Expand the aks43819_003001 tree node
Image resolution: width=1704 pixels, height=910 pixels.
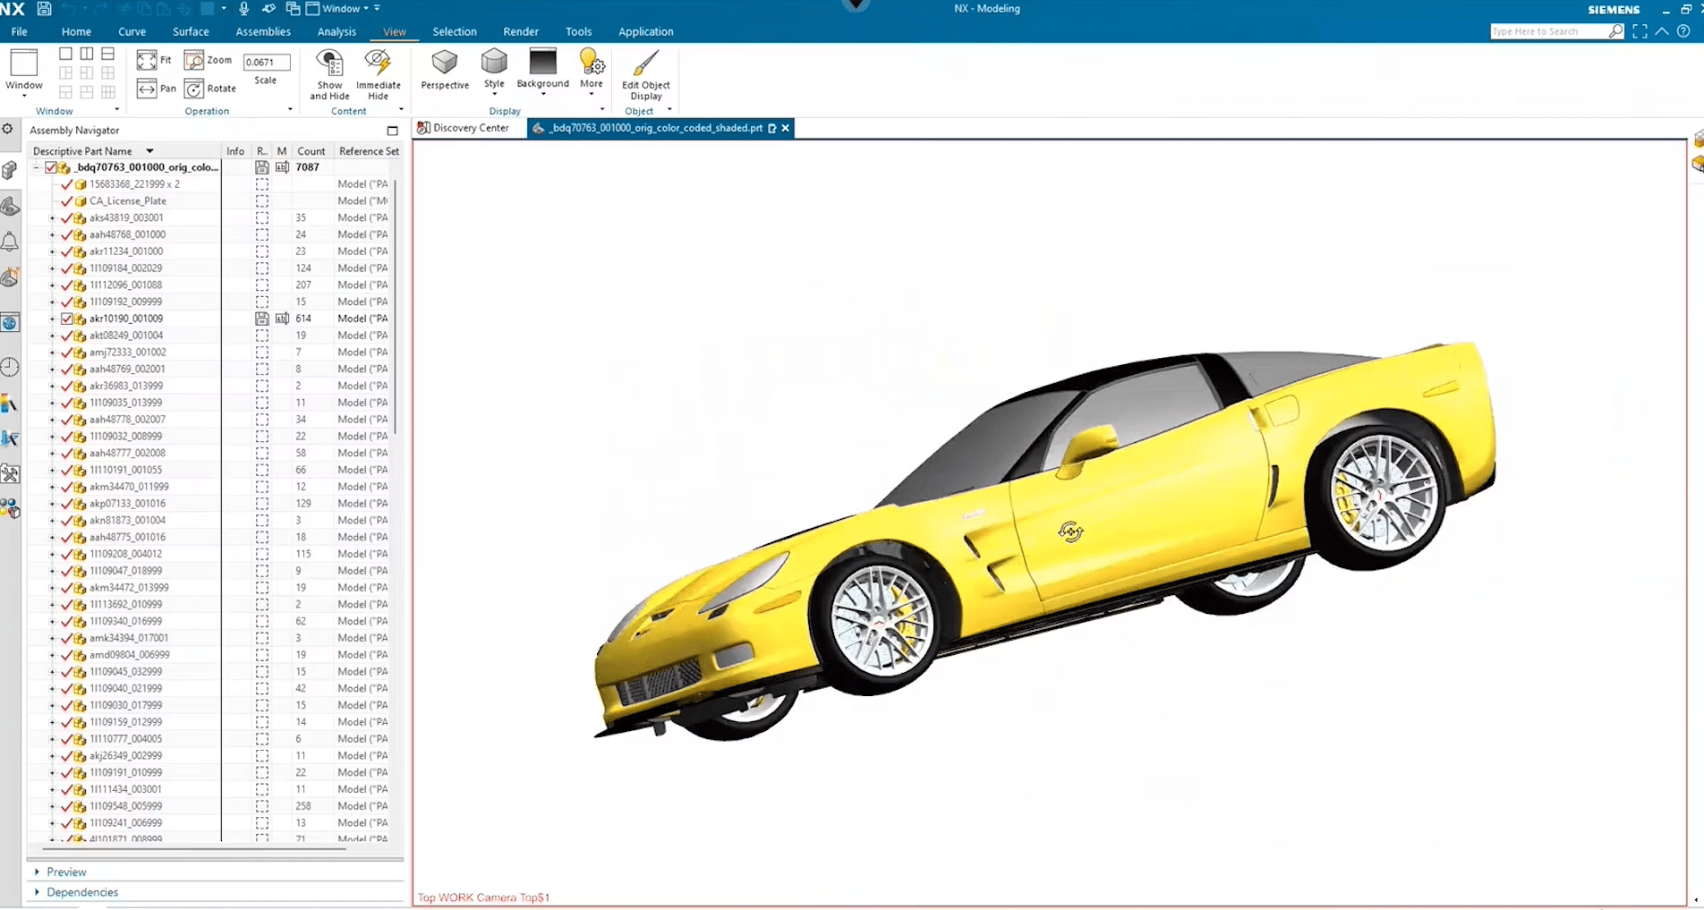click(51, 217)
